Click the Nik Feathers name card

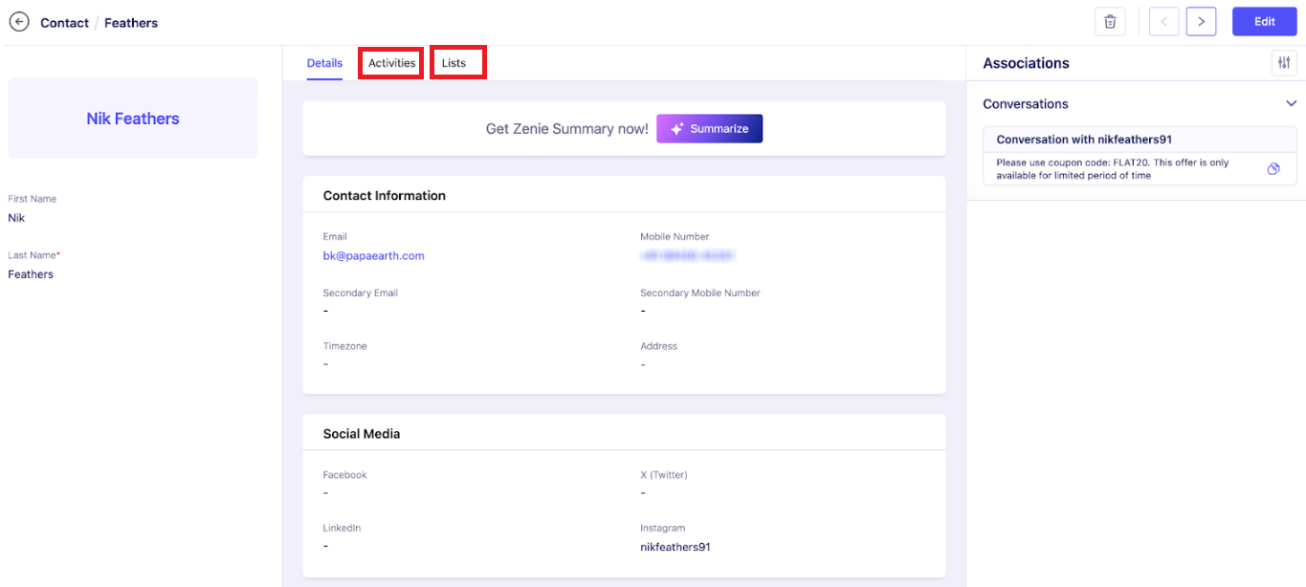click(x=133, y=119)
